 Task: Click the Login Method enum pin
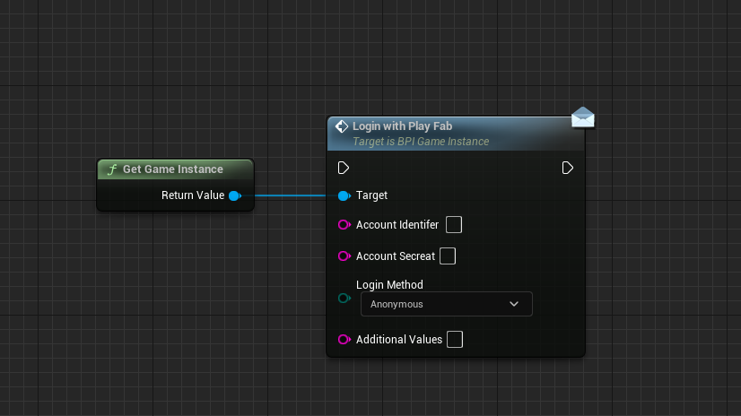pos(344,298)
